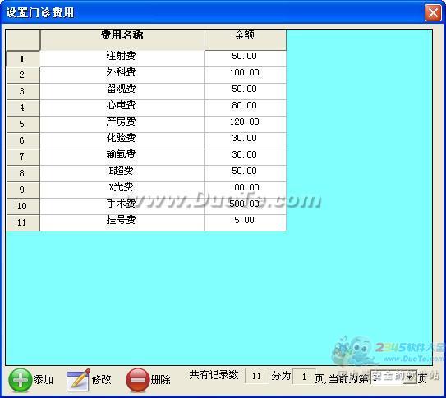Click the 分为 page count field
The width and height of the screenshot is (446, 398).
point(304,377)
